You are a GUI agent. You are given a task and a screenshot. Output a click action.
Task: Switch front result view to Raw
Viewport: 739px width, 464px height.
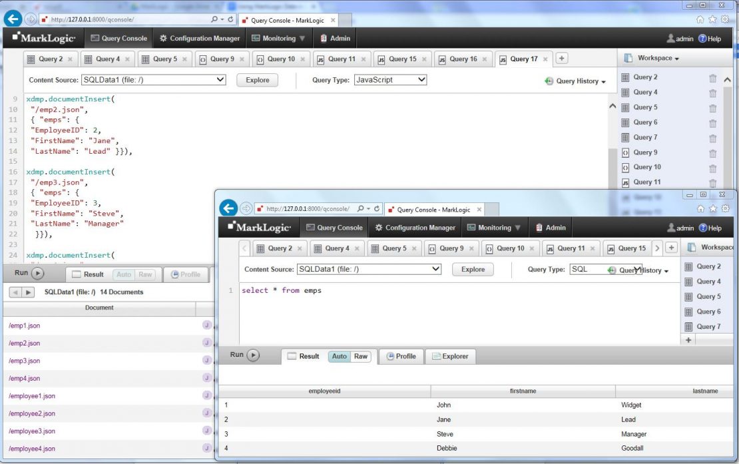click(361, 356)
